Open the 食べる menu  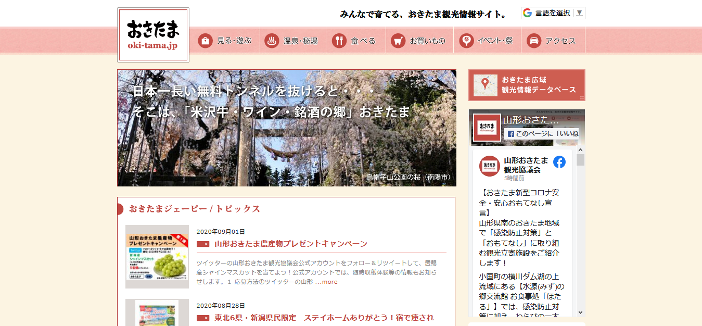click(356, 41)
